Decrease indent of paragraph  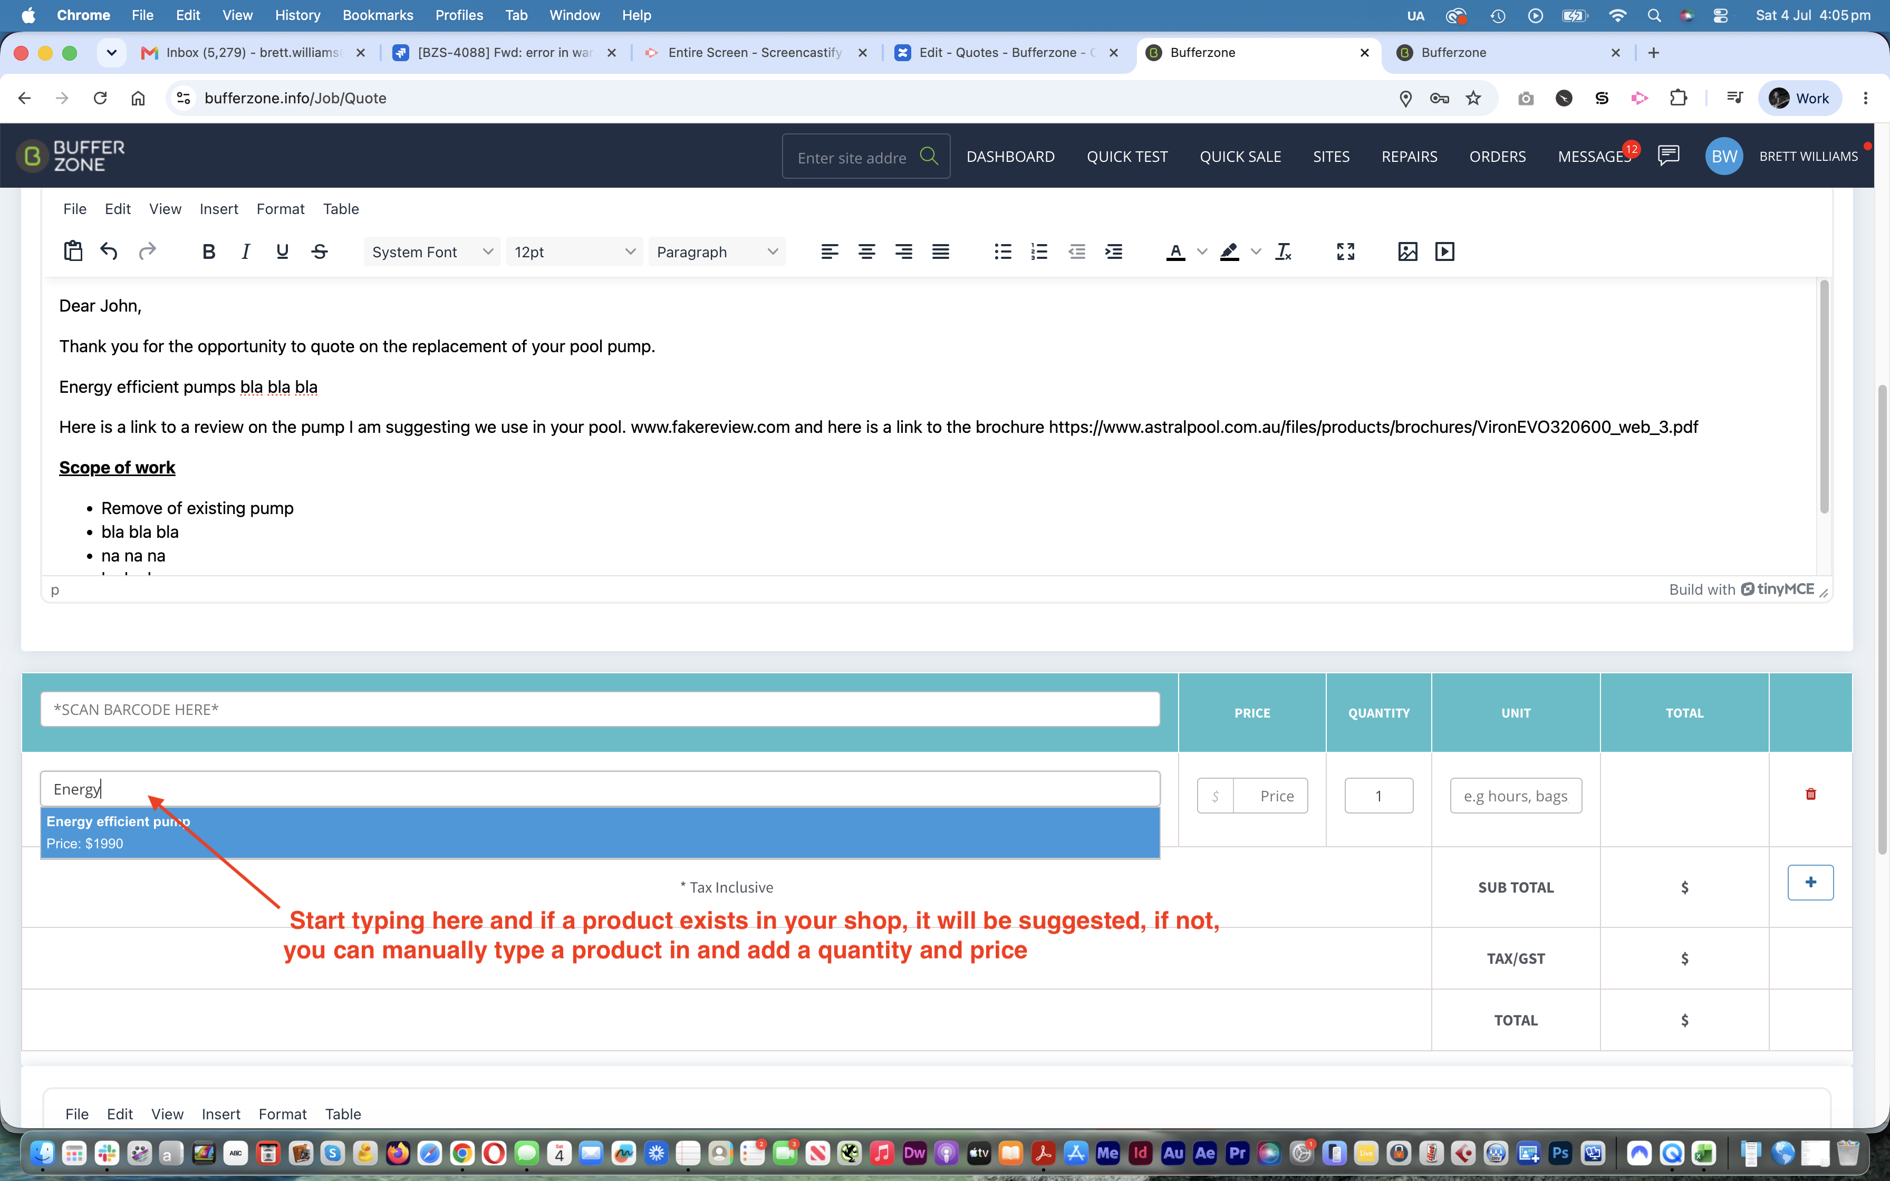[1077, 251]
